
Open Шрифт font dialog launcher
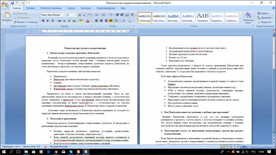click(91, 26)
